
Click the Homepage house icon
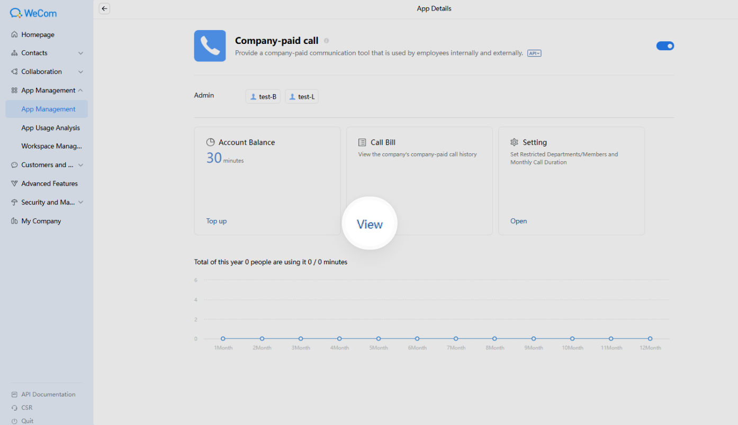tap(14, 35)
